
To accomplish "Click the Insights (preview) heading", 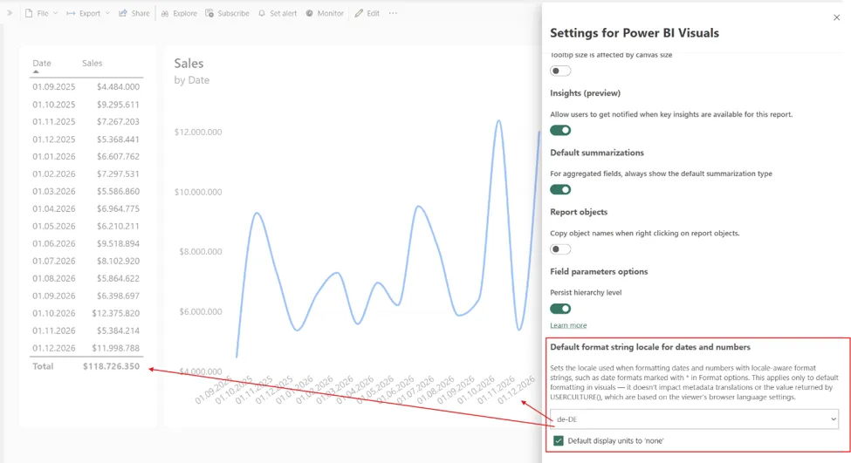I will coord(585,93).
